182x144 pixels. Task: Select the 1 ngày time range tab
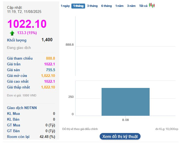tap(65, 6)
